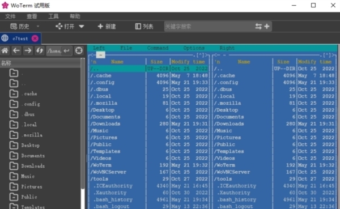
Task: Click the enter-path arrow icon beside /home
Action: click(66, 51)
